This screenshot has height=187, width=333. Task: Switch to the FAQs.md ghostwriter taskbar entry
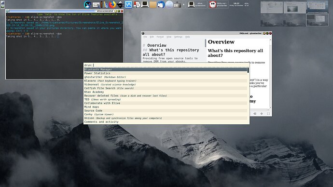pyautogui.click(x=218, y=4)
